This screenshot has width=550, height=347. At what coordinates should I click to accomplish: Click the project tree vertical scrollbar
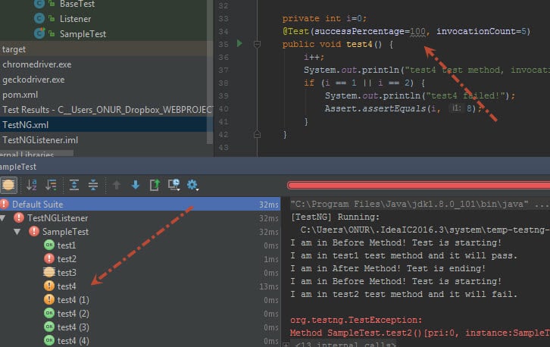210,72
